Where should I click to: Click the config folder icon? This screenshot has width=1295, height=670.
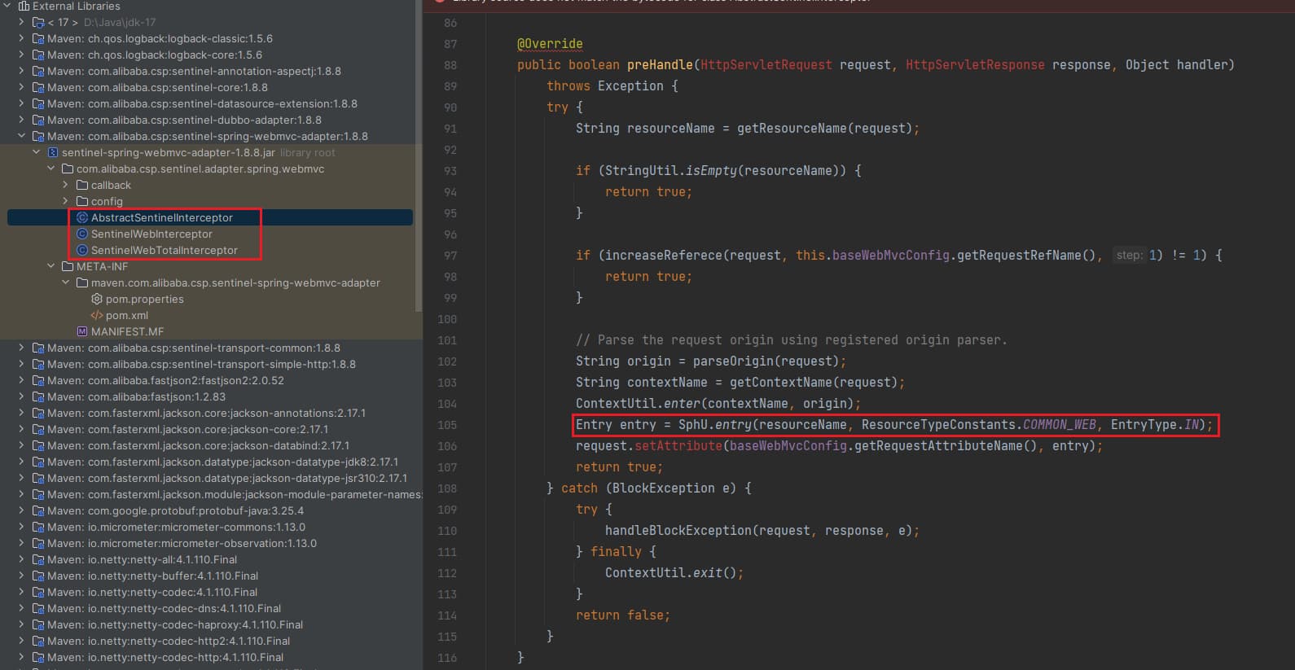[x=82, y=201]
